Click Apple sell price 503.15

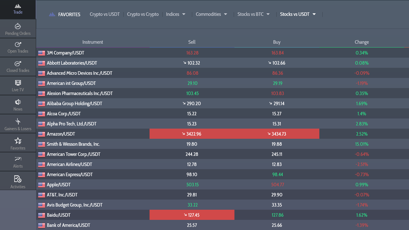pos(192,185)
